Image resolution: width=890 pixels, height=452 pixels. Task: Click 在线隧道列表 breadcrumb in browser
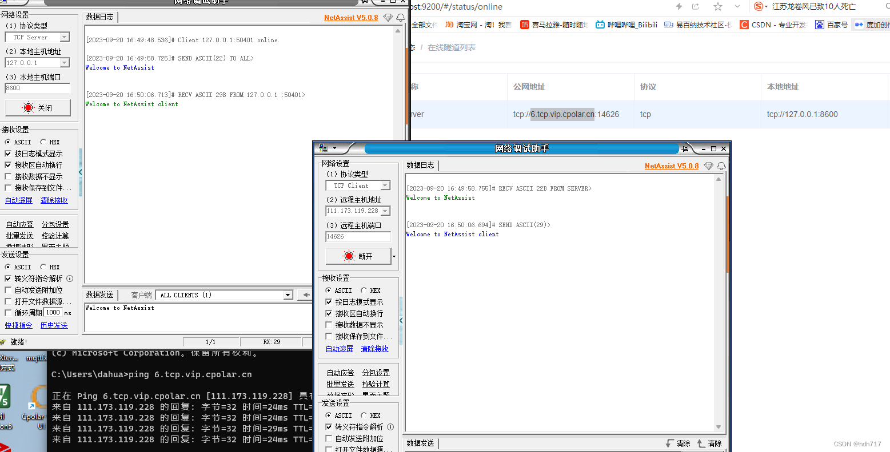pos(452,47)
